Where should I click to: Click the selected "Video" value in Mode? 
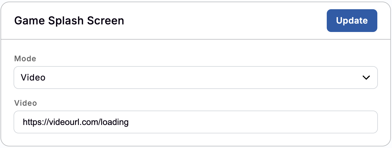point(33,78)
